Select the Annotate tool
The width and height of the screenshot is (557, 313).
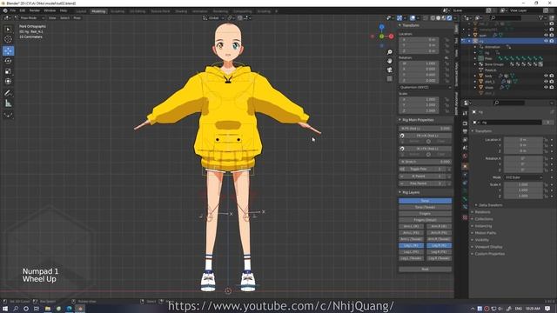point(8,93)
